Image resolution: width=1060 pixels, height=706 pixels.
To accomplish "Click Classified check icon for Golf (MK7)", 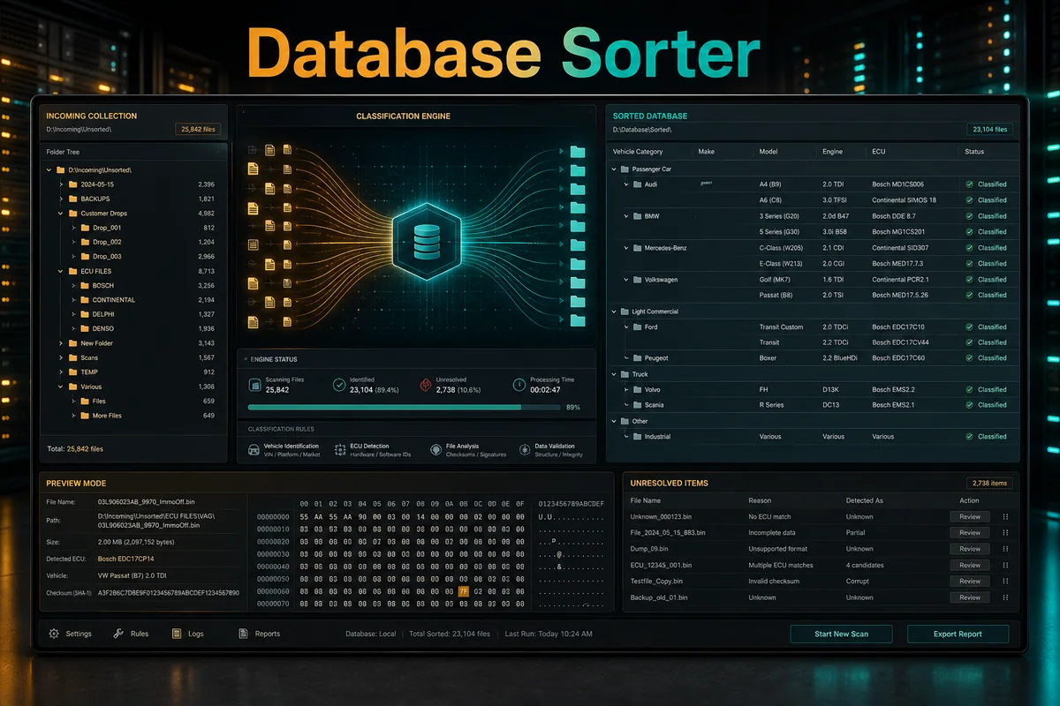I will click(970, 279).
